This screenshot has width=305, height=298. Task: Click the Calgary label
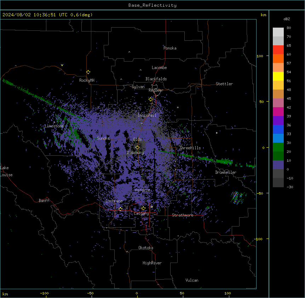pos(141,213)
